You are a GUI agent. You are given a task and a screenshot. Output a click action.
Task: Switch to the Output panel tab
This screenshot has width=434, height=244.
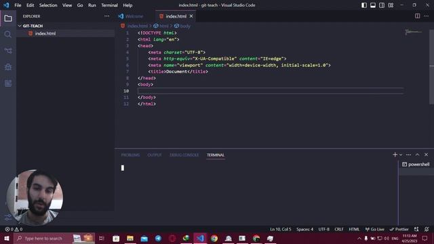pyautogui.click(x=155, y=155)
